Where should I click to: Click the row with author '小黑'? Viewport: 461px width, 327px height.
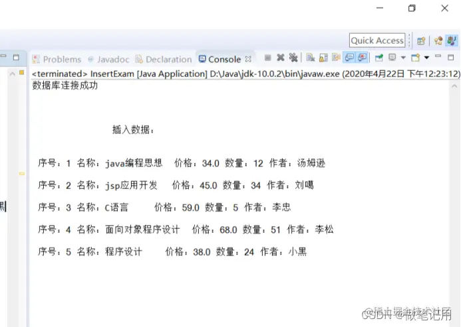click(x=172, y=251)
